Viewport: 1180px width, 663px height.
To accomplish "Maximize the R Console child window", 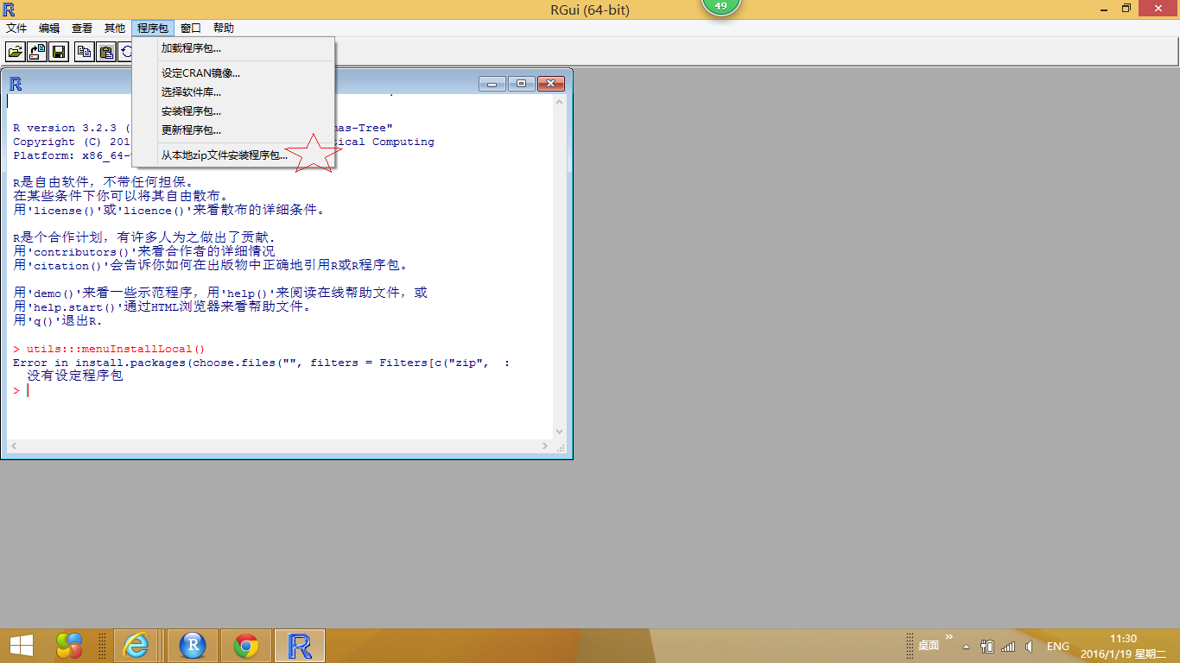I will [x=522, y=84].
